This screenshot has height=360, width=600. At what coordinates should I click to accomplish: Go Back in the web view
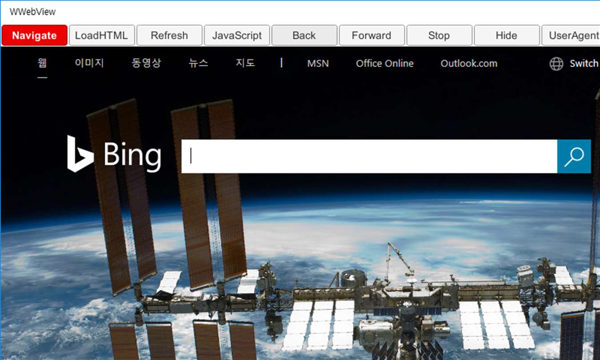(304, 36)
